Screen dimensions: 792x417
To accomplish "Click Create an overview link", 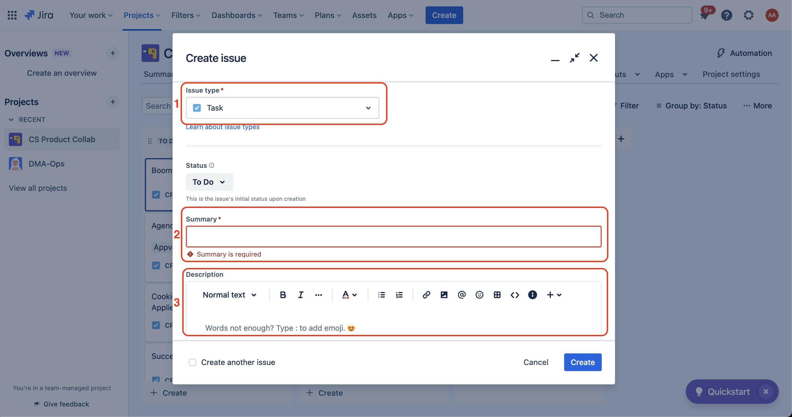I will (x=62, y=73).
